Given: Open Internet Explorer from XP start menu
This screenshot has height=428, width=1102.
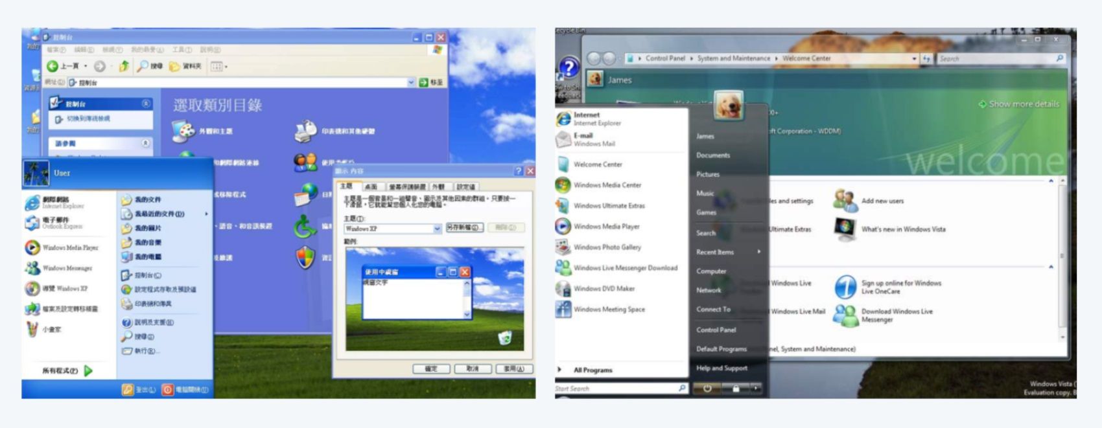Looking at the screenshot, I should pos(55,203).
